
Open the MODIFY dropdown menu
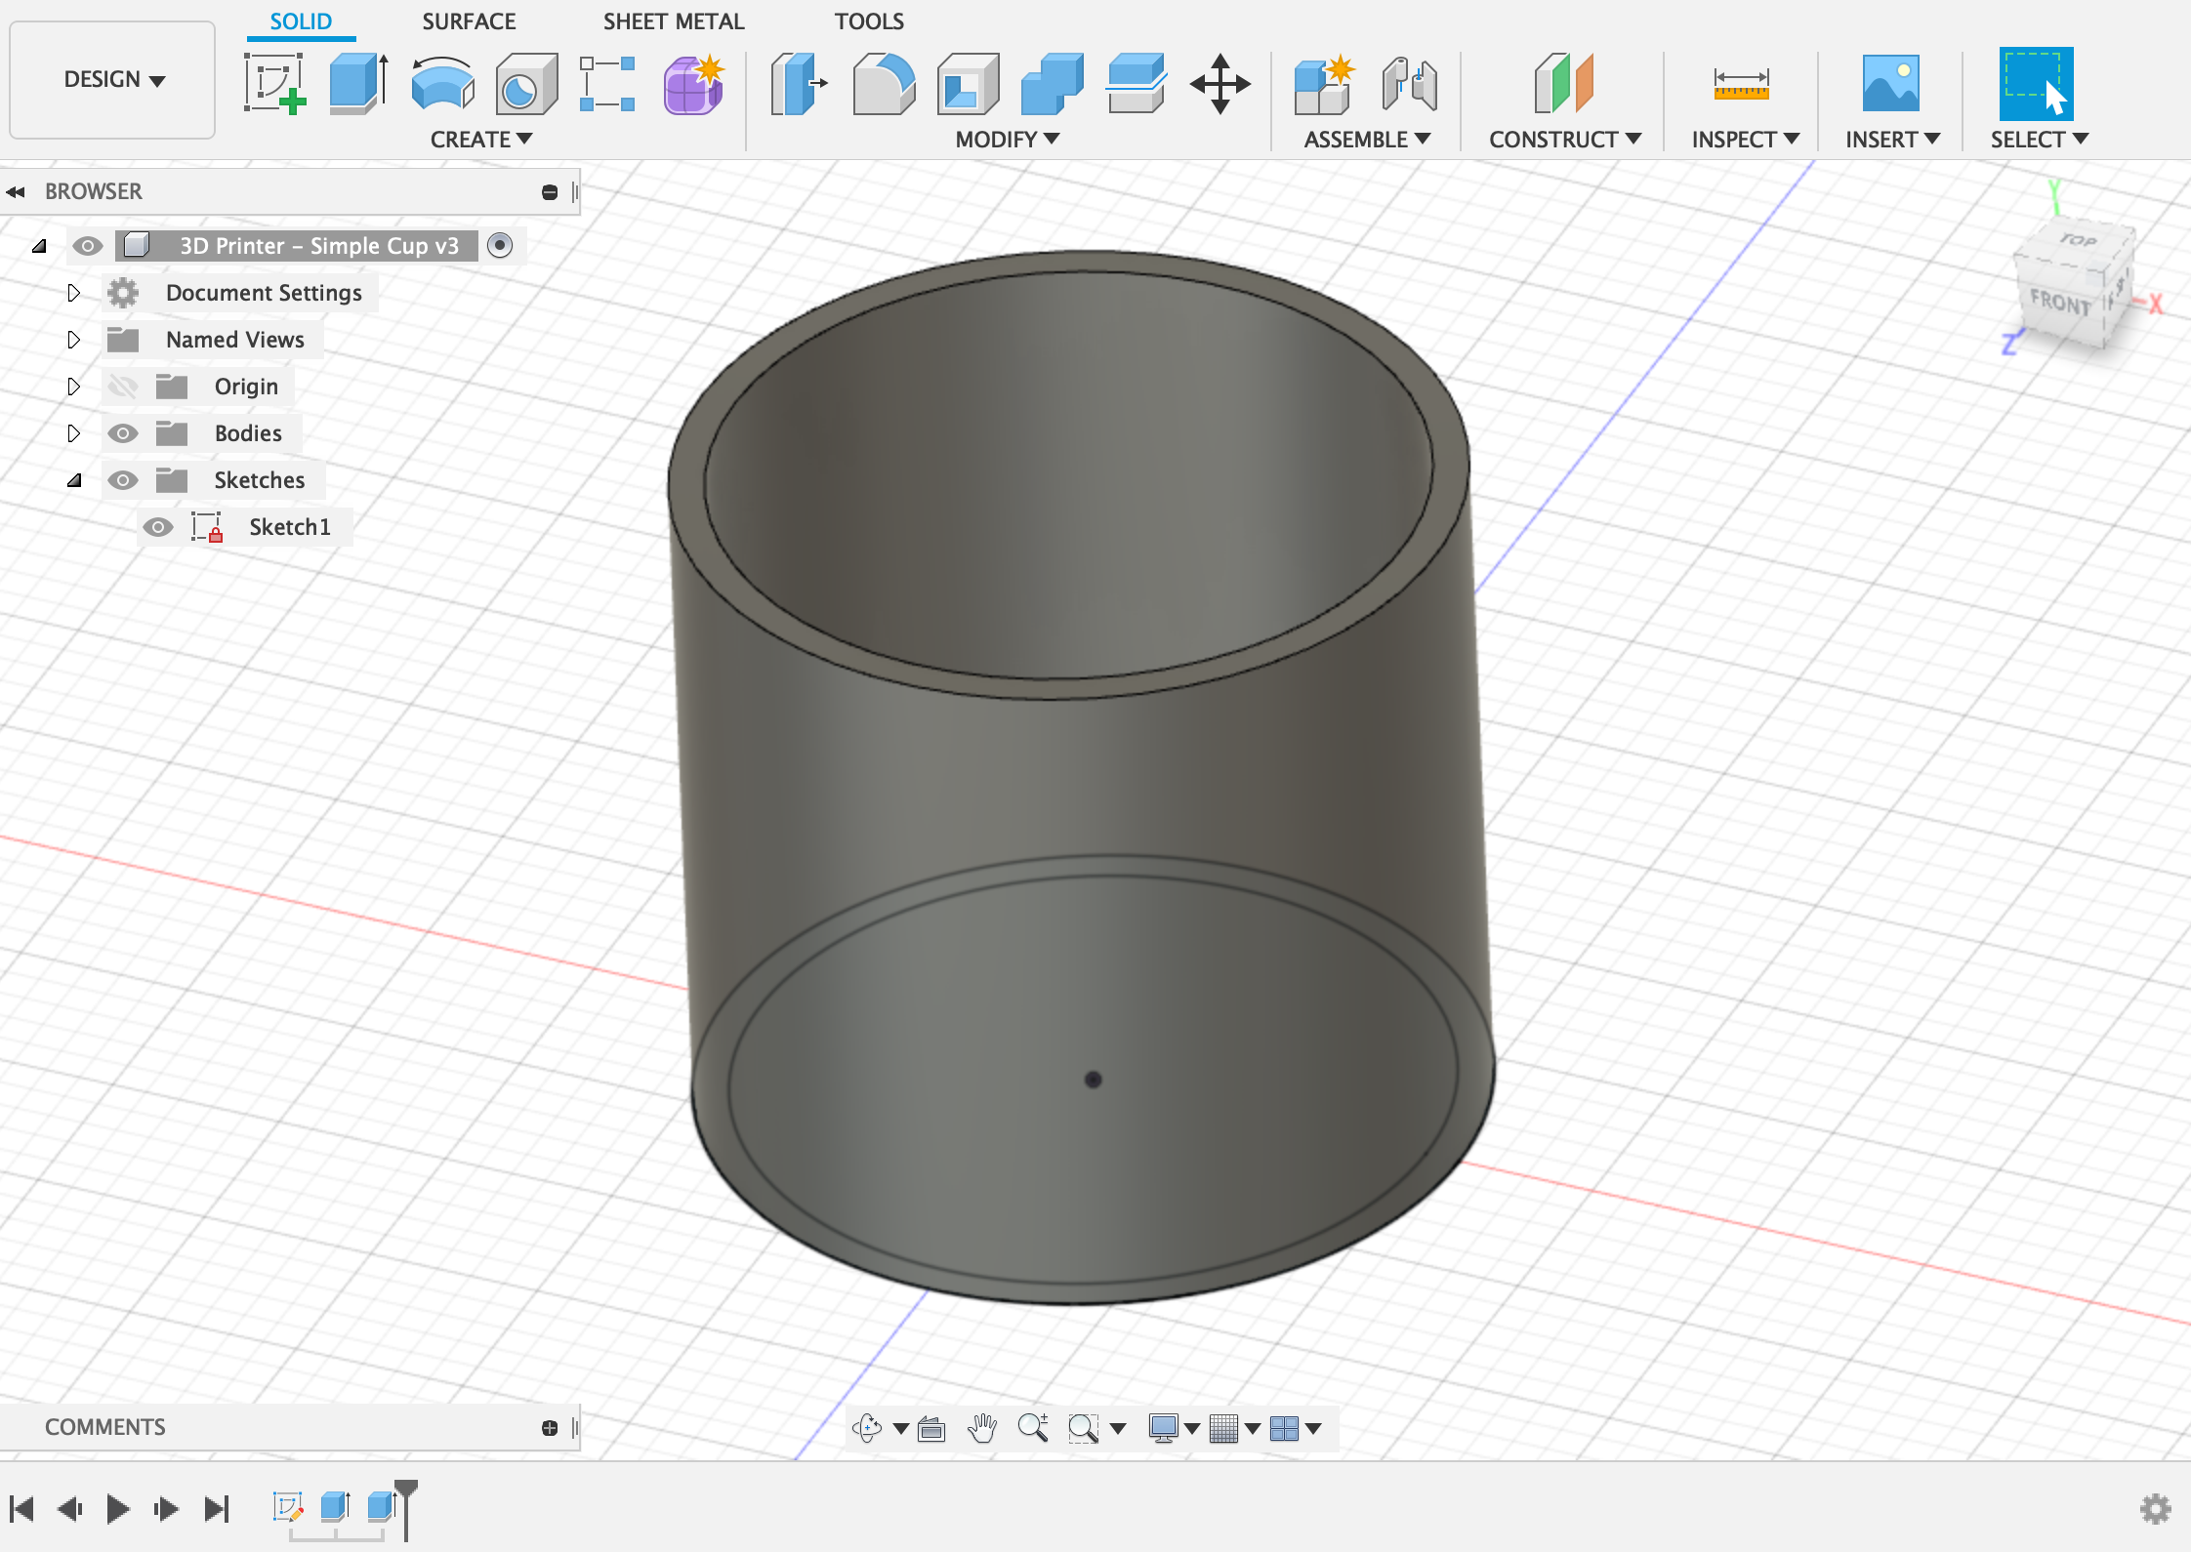(x=1008, y=140)
